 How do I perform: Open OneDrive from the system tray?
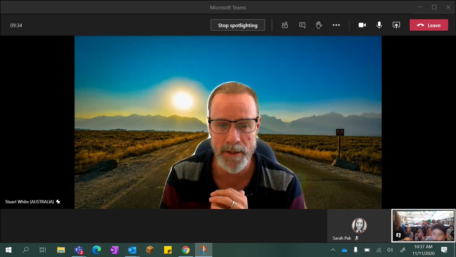click(344, 250)
